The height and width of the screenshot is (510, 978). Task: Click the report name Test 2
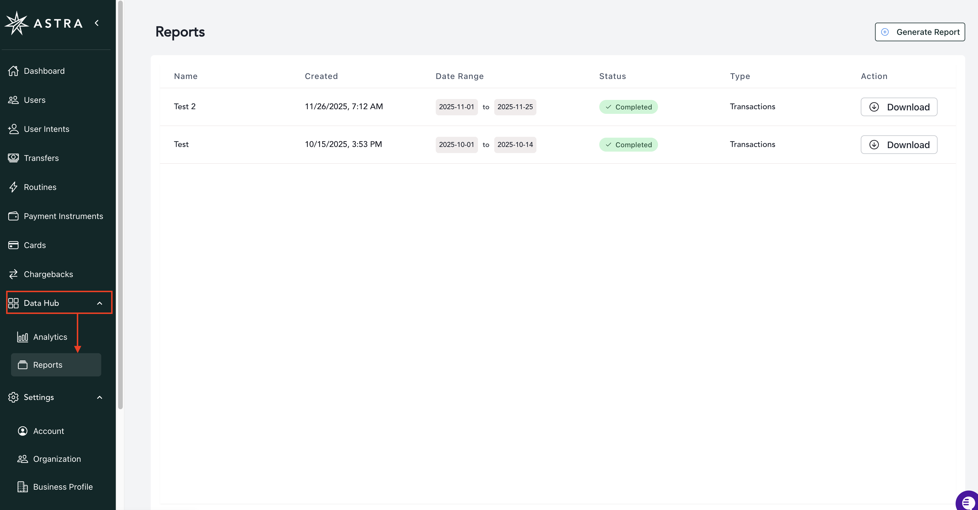point(184,107)
